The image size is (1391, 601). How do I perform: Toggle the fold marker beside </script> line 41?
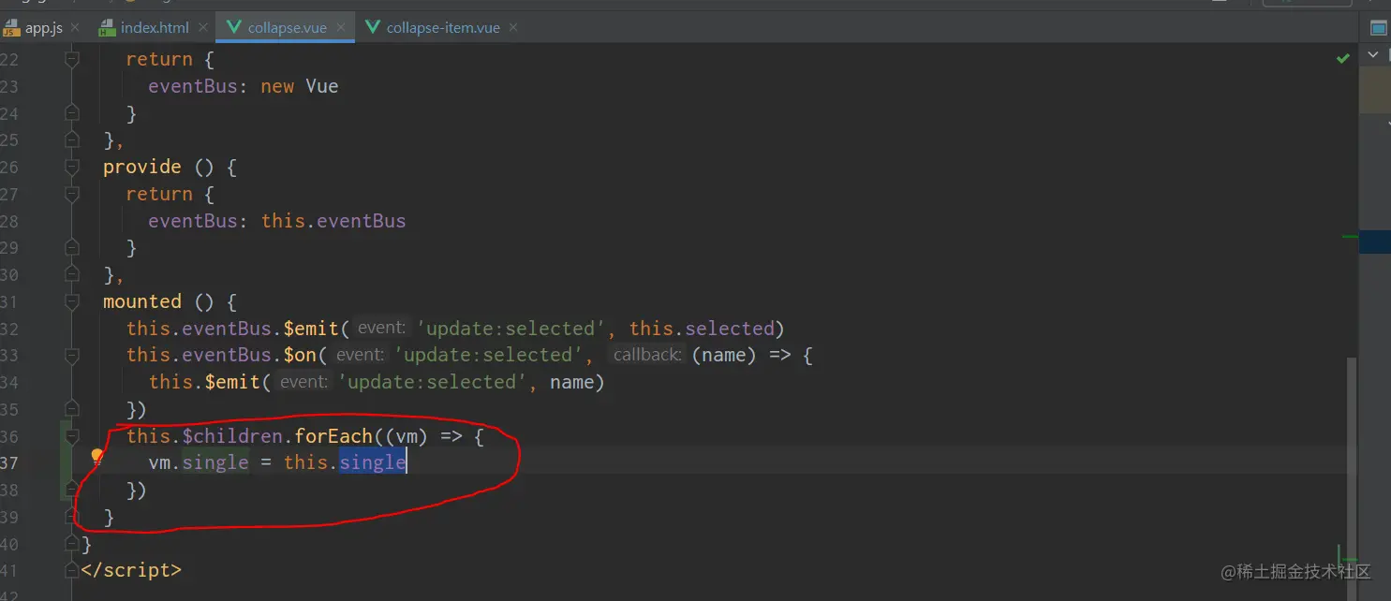click(71, 570)
